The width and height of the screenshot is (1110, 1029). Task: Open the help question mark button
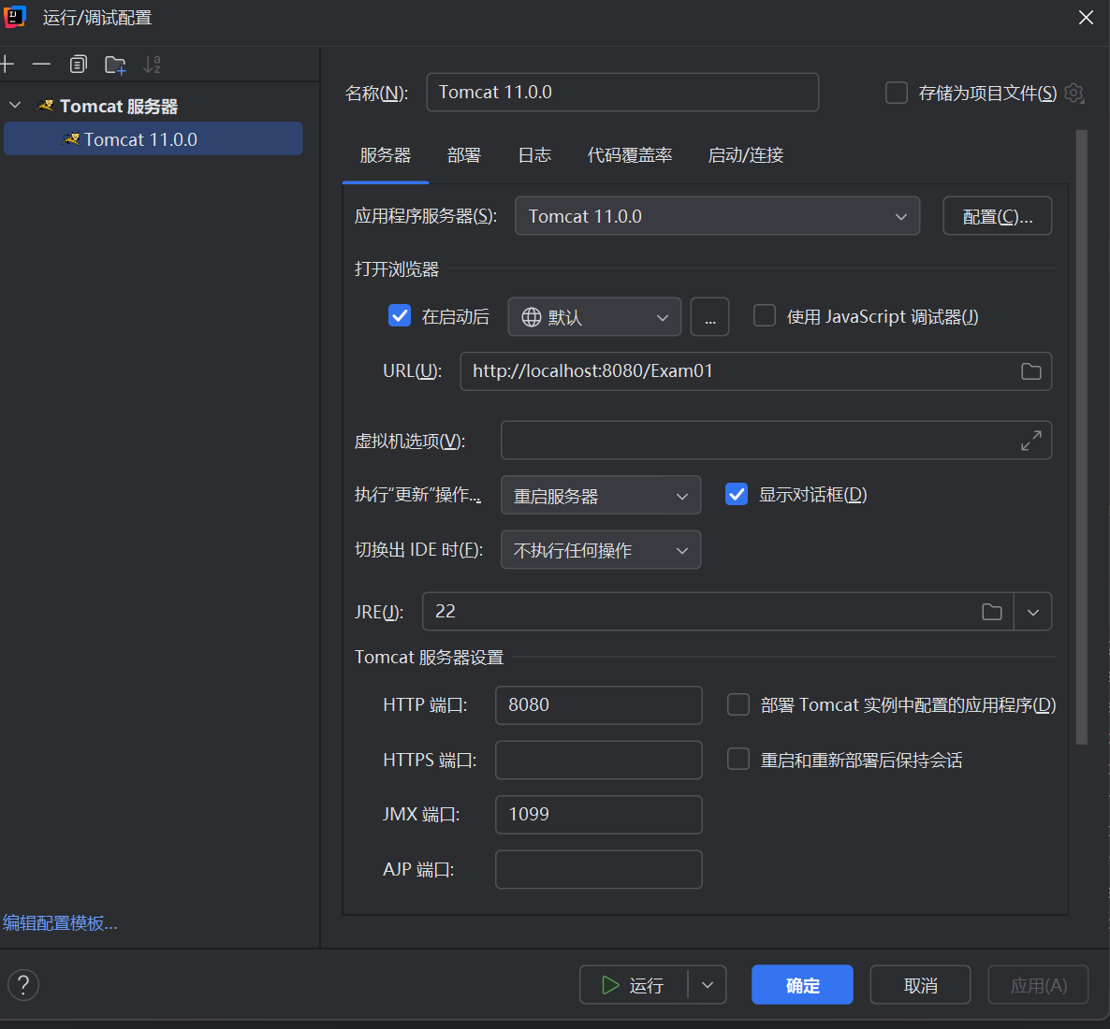(x=23, y=984)
